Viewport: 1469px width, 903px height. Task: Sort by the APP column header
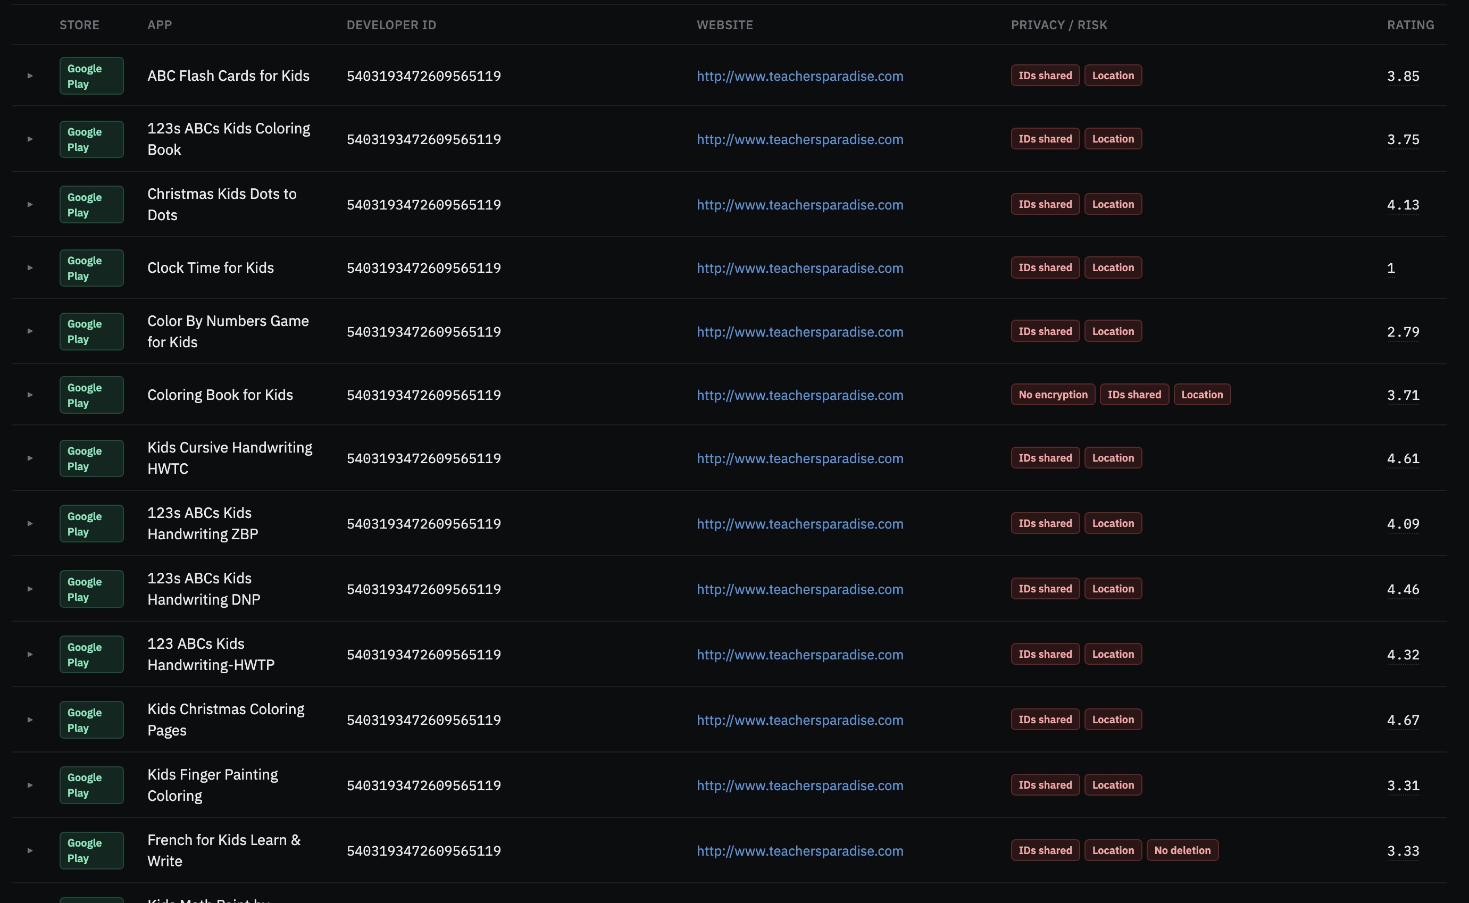click(x=160, y=25)
